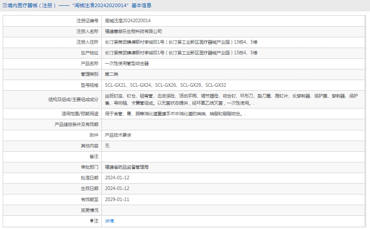Screen dimensions: 370x230
Task: Click the 注册人名称 company name value
Action: click(133, 31)
